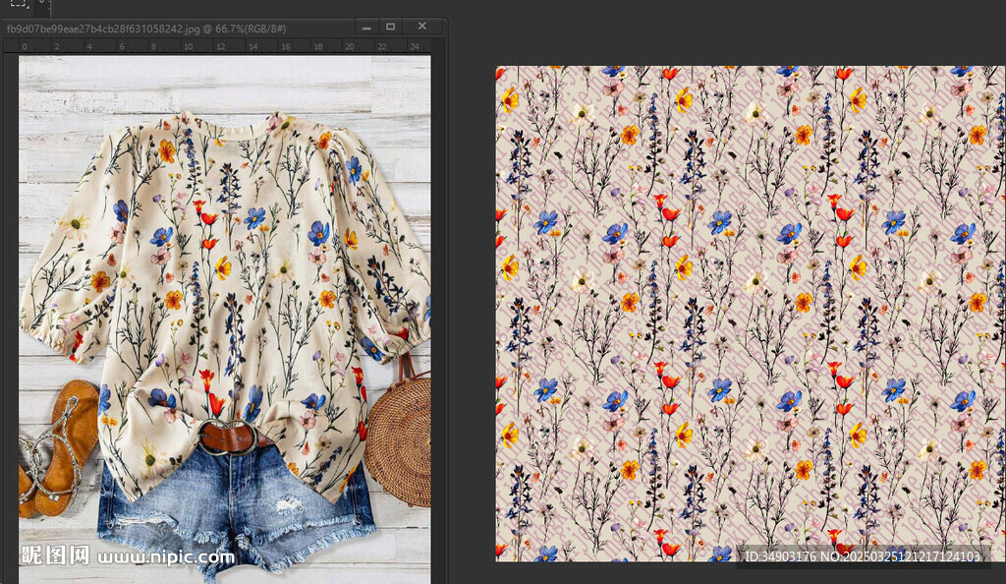Click the zero mark on horizontal ruler
Viewport: 1006px width, 584px height.
click(x=25, y=46)
